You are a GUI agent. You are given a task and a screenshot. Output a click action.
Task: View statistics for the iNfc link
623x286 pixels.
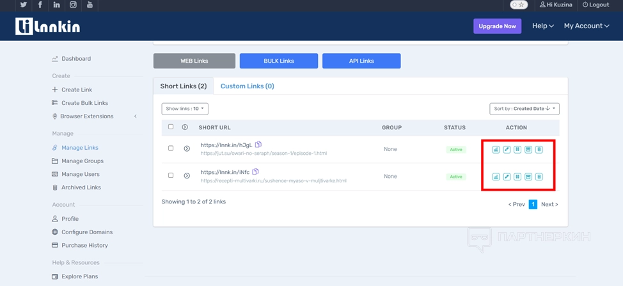[x=496, y=177]
